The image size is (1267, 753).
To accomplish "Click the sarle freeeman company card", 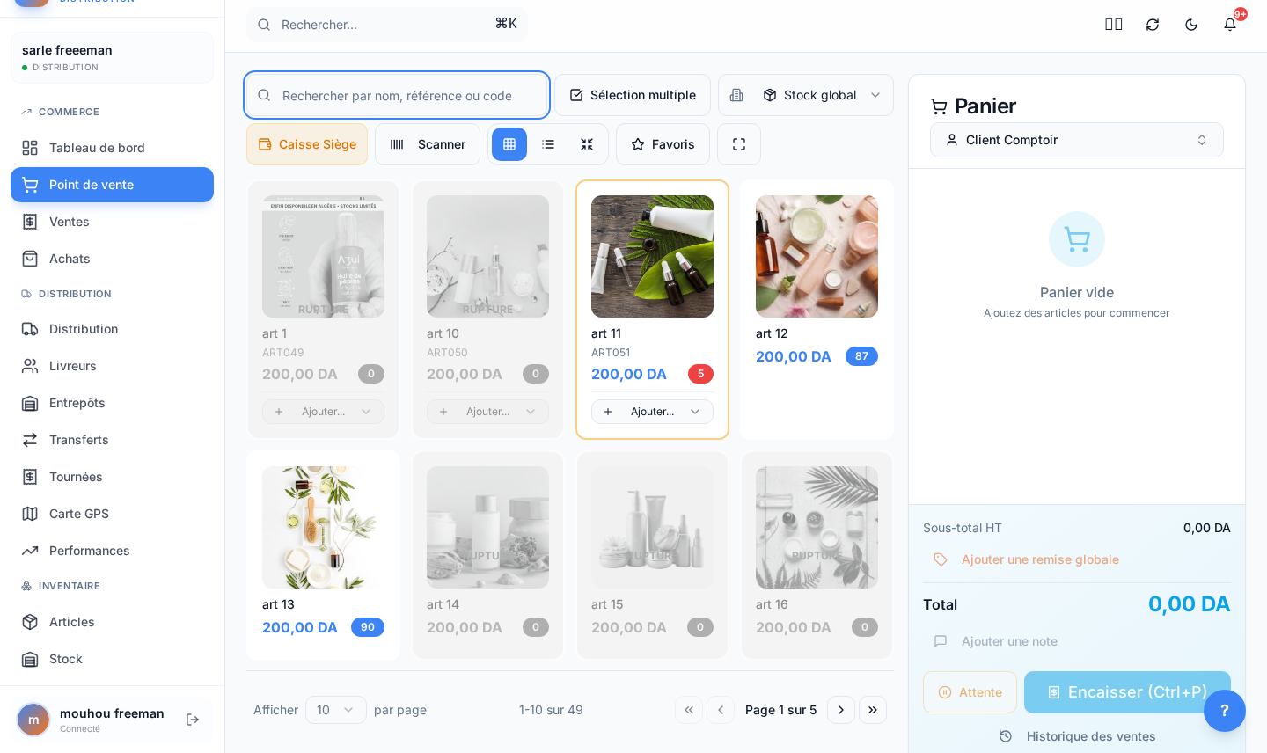I will coord(112,58).
